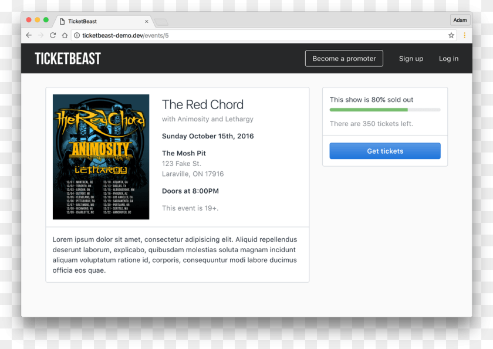Click the browser back arrow
The width and height of the screenshot is (493, 349).
29,35
